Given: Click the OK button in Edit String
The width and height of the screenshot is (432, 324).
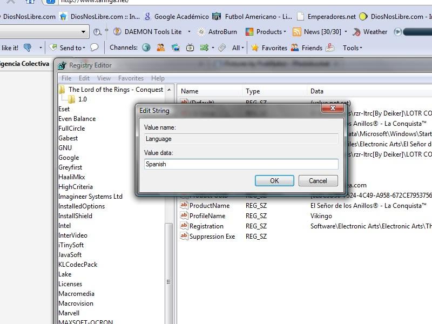Looking at the screenshot, I should [274, 181].
